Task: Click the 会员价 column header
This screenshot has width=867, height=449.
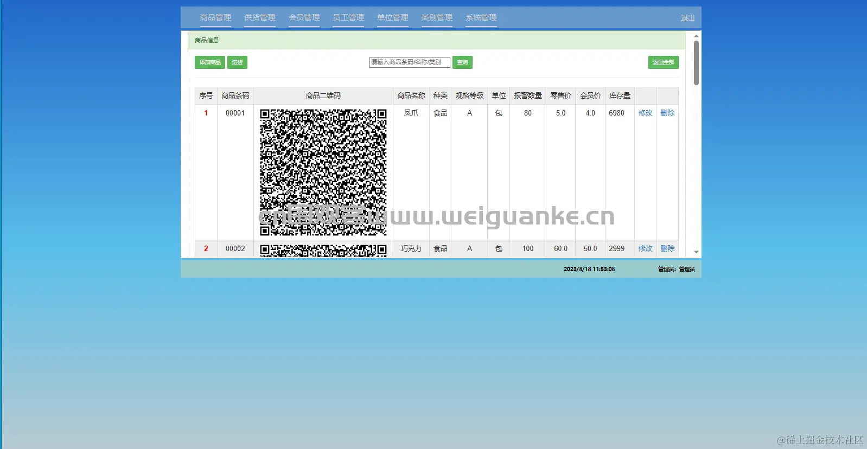Action: pyautogui.click(x=590, y=95)
